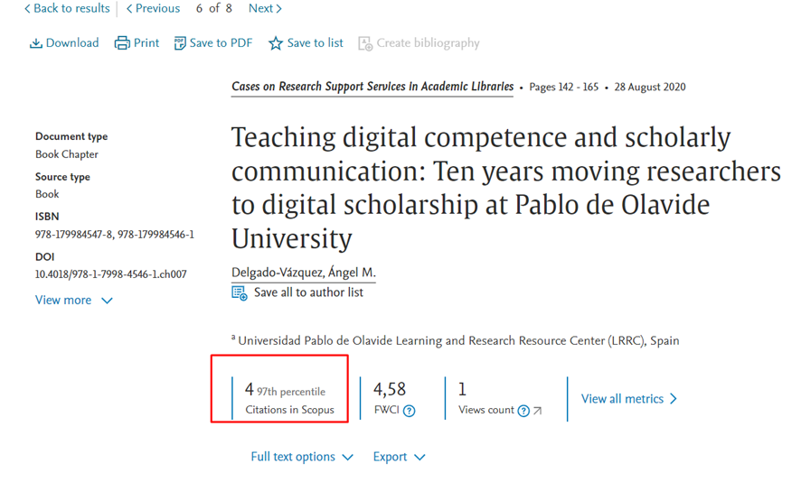
Task: Click the Create bibliography icon
Action: 365,43
